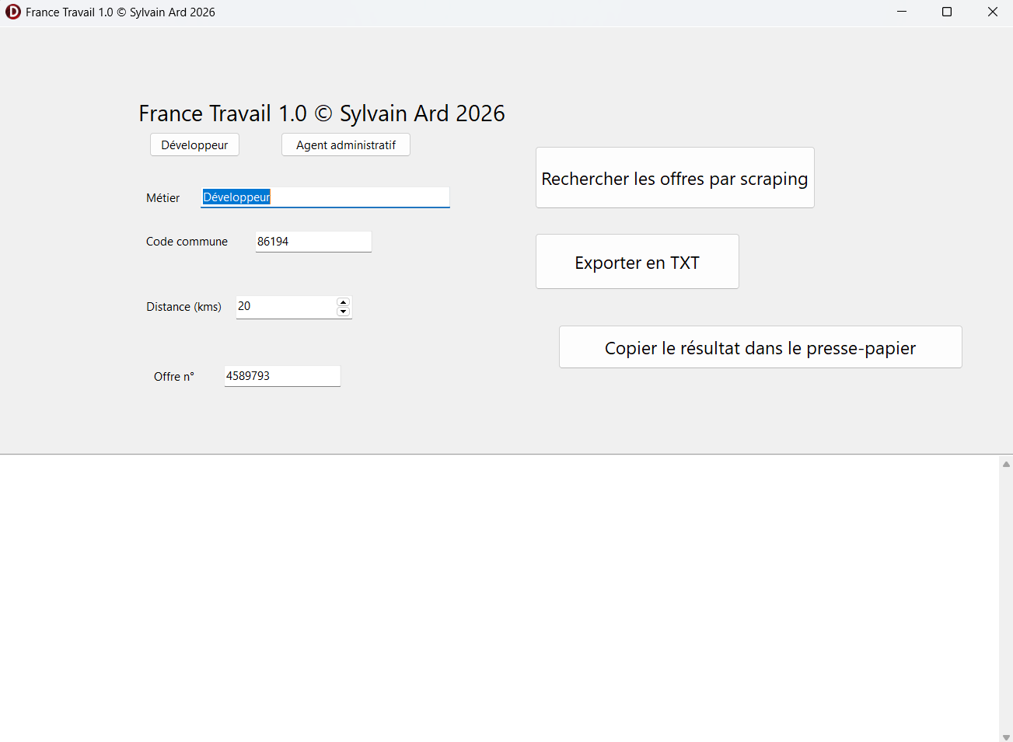Export results with Exporter en TXT

tap(637, 262)
